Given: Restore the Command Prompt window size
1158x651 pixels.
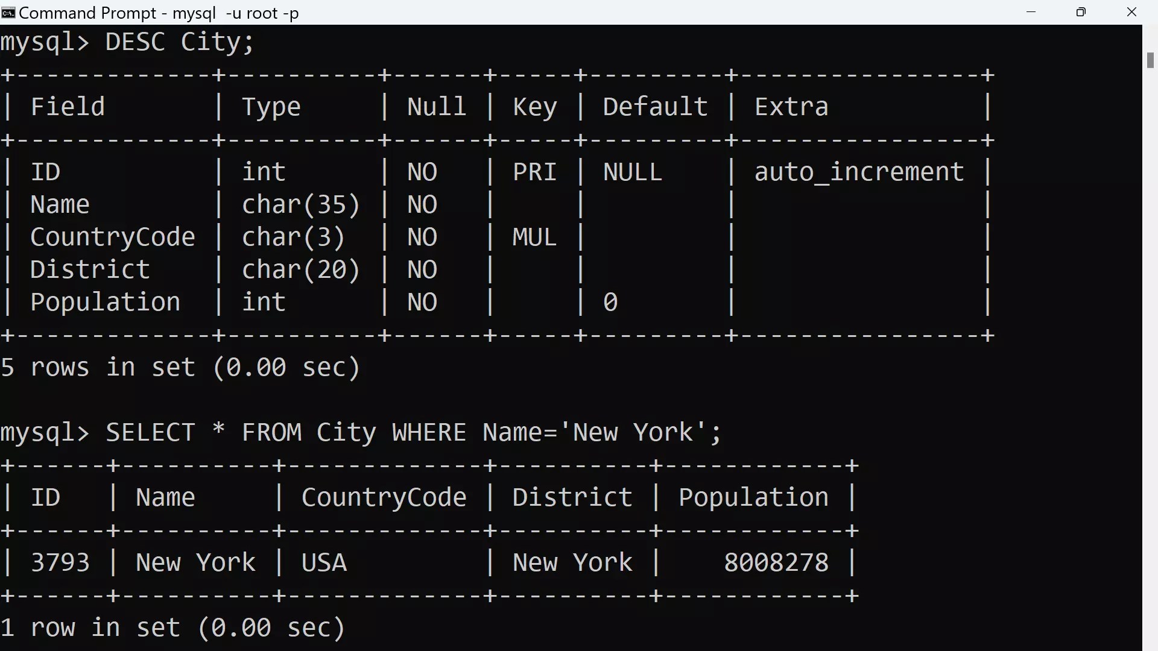Looking at the screenshot, I should click(1081, 12).
